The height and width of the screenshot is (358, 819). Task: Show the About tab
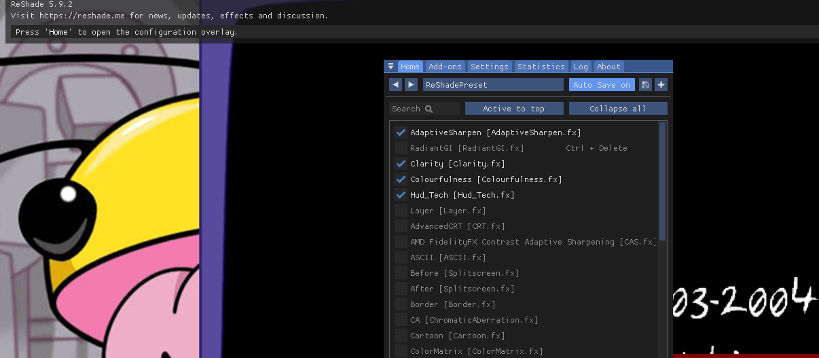[608, 67]
